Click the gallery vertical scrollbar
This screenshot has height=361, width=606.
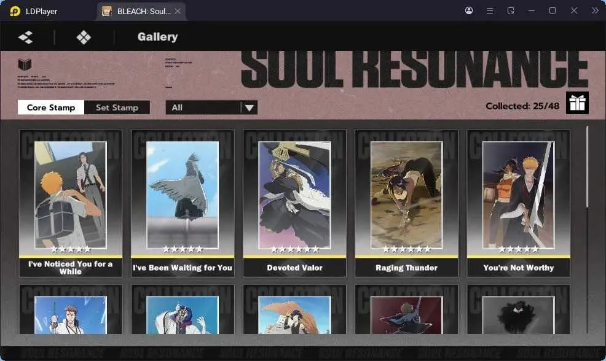click(587, 166)
